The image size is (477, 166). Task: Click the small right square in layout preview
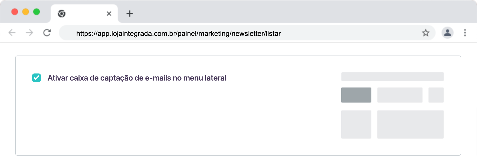(x=436, y=95)
